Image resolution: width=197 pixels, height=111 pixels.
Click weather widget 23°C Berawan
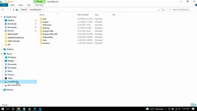tap(155, 109)
